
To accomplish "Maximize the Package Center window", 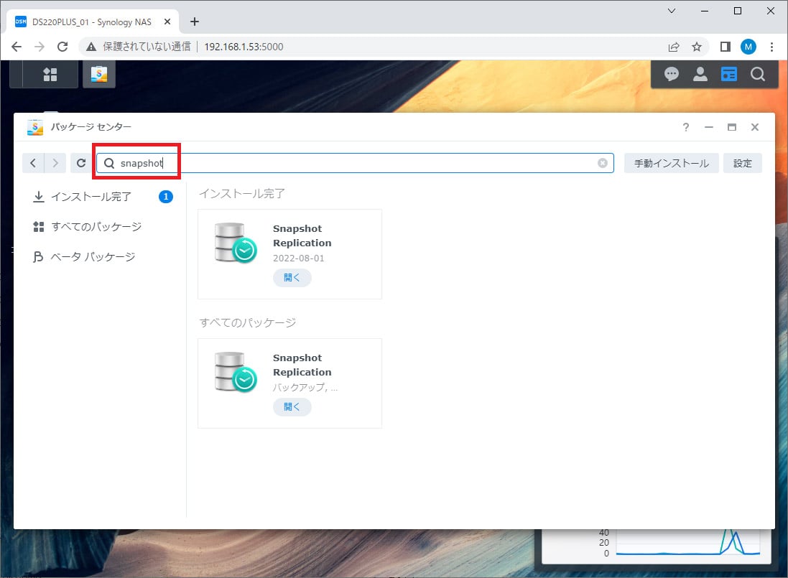I will pos(732,127).
